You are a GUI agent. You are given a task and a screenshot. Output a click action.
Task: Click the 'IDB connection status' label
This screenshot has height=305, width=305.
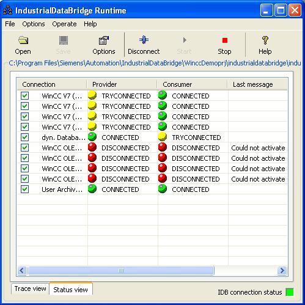coord(250,292)
